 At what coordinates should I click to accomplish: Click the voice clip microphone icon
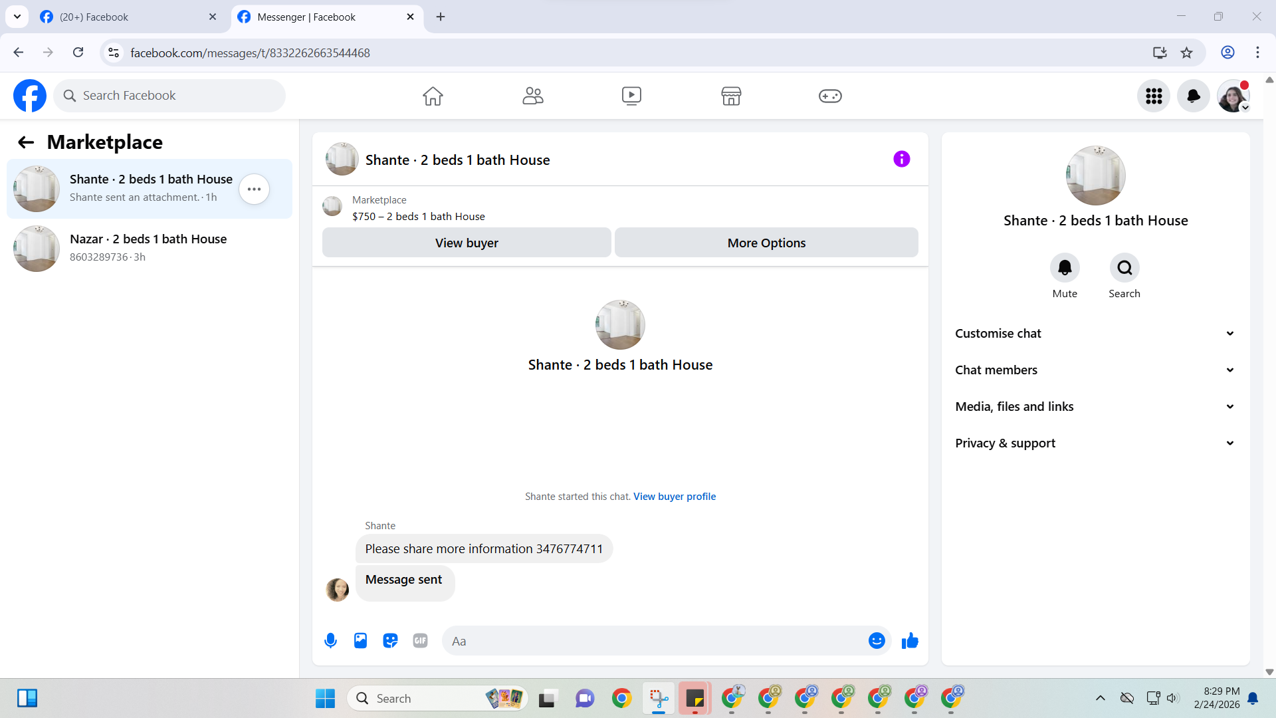tap(330, 641)
